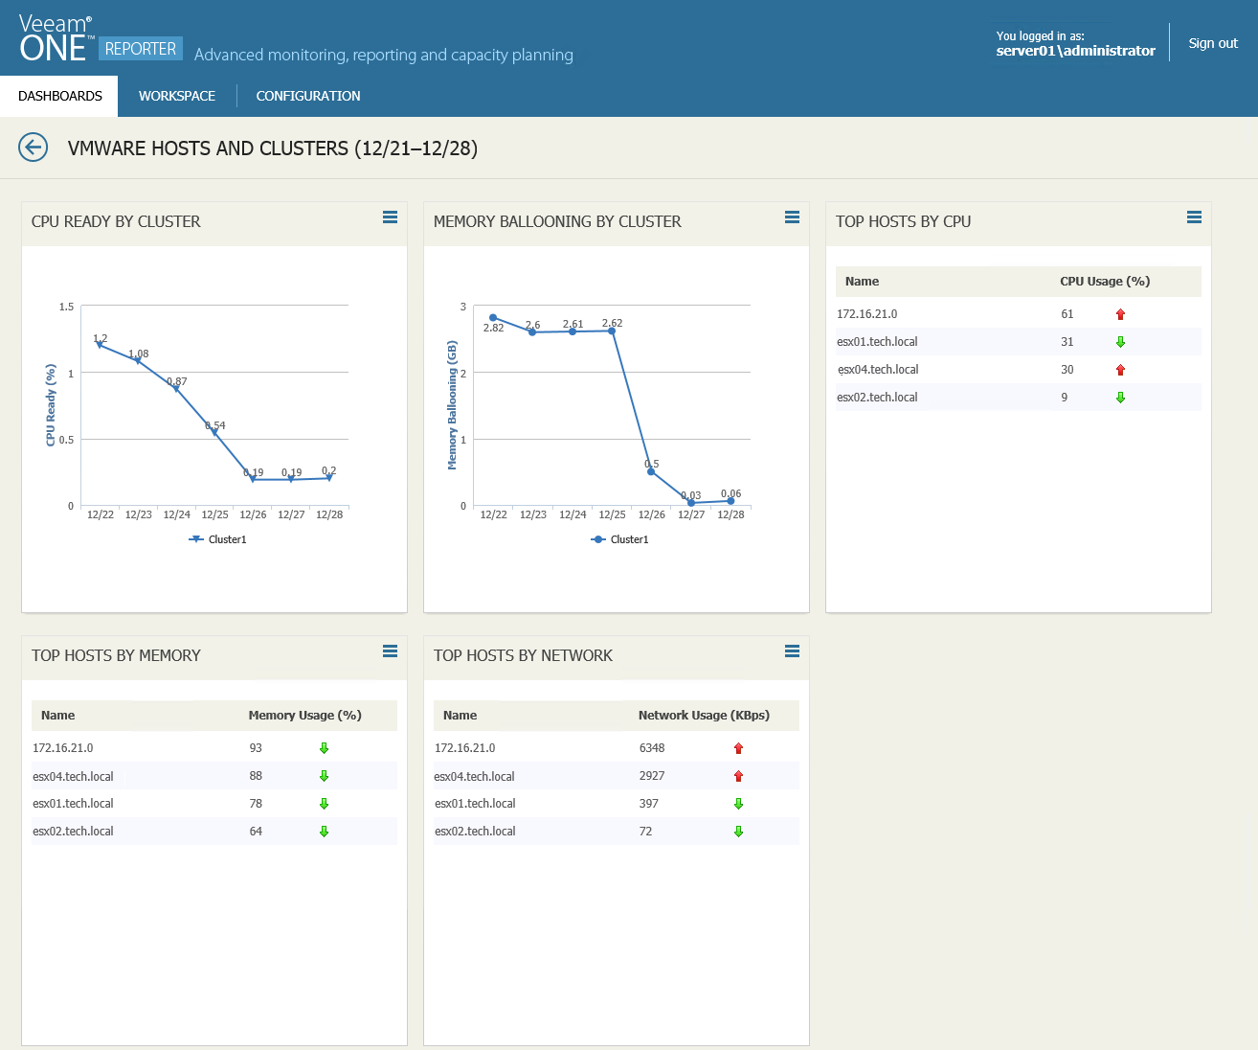The height and width of the screenshot is (1050, 1258).
Task: Open Top Hosts By Network widget menu
Action: pos(792,651)
